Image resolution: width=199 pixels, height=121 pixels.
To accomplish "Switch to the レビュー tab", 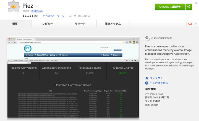I will [48, 24].
